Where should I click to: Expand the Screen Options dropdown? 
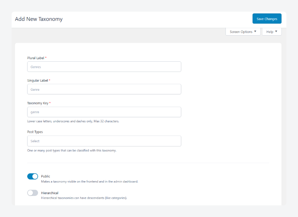(x=243, y=32)
